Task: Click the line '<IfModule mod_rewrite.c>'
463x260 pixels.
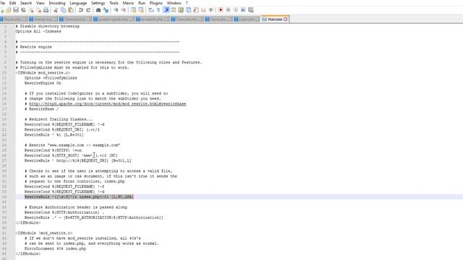Action: [43, 73]
